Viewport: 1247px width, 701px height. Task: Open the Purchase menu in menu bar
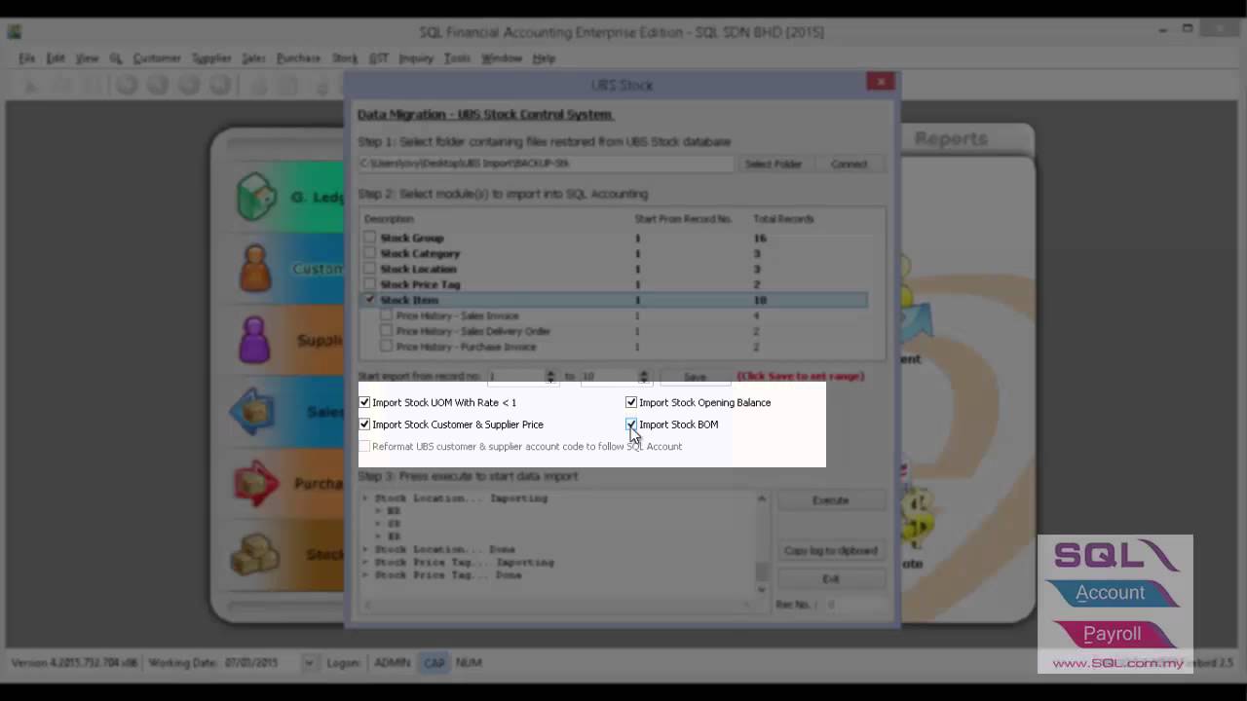click(298, 58)
